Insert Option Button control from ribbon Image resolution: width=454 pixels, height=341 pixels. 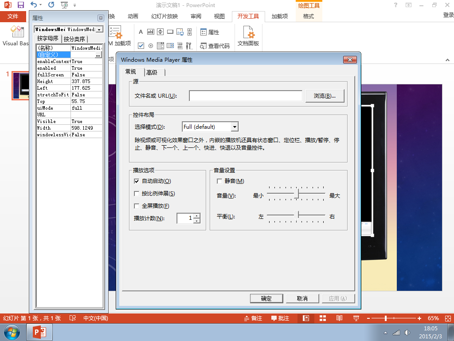(x=151, y=46)
